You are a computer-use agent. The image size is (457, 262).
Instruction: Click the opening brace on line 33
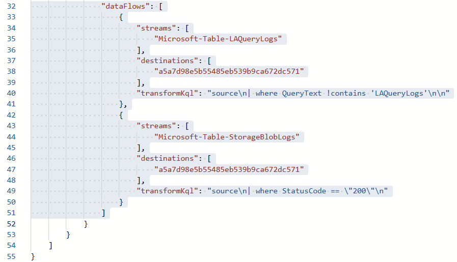click(121, 17)
